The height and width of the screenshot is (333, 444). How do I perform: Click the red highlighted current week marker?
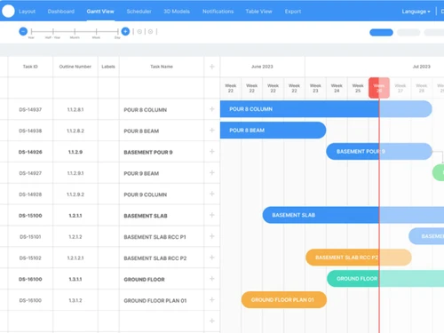click(379, 88)
